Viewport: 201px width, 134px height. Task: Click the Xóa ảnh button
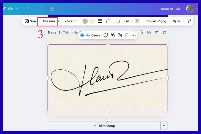(x=70, y=21)
